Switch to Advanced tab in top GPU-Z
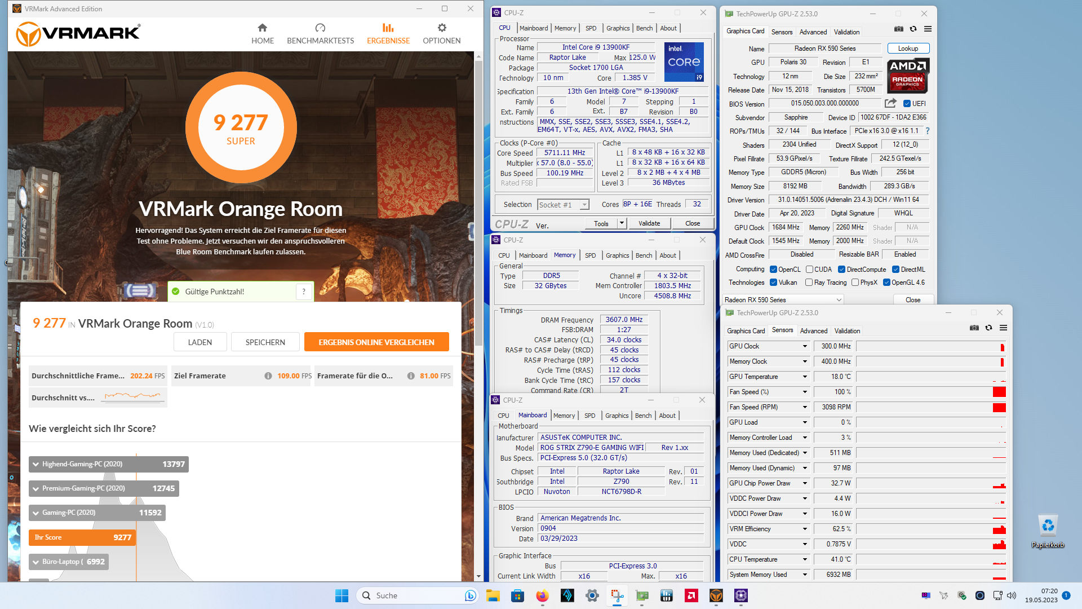This screenshot has height=609, width=1082. point(813,32)
